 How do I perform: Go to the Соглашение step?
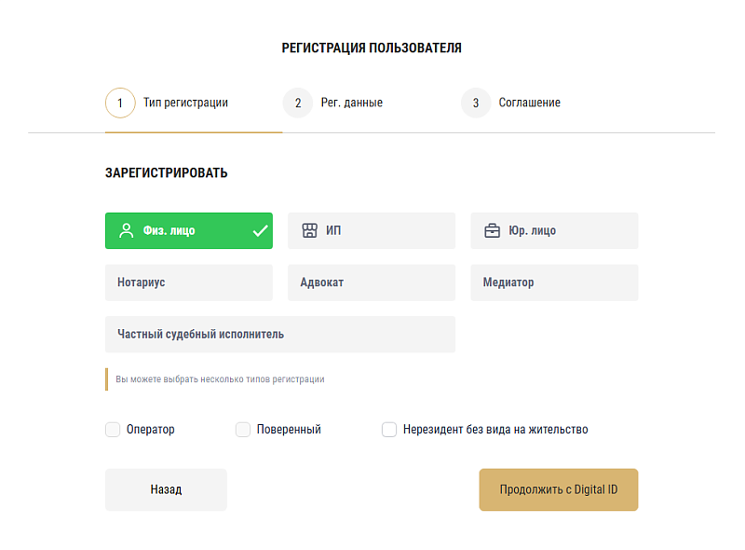point(529,103)
